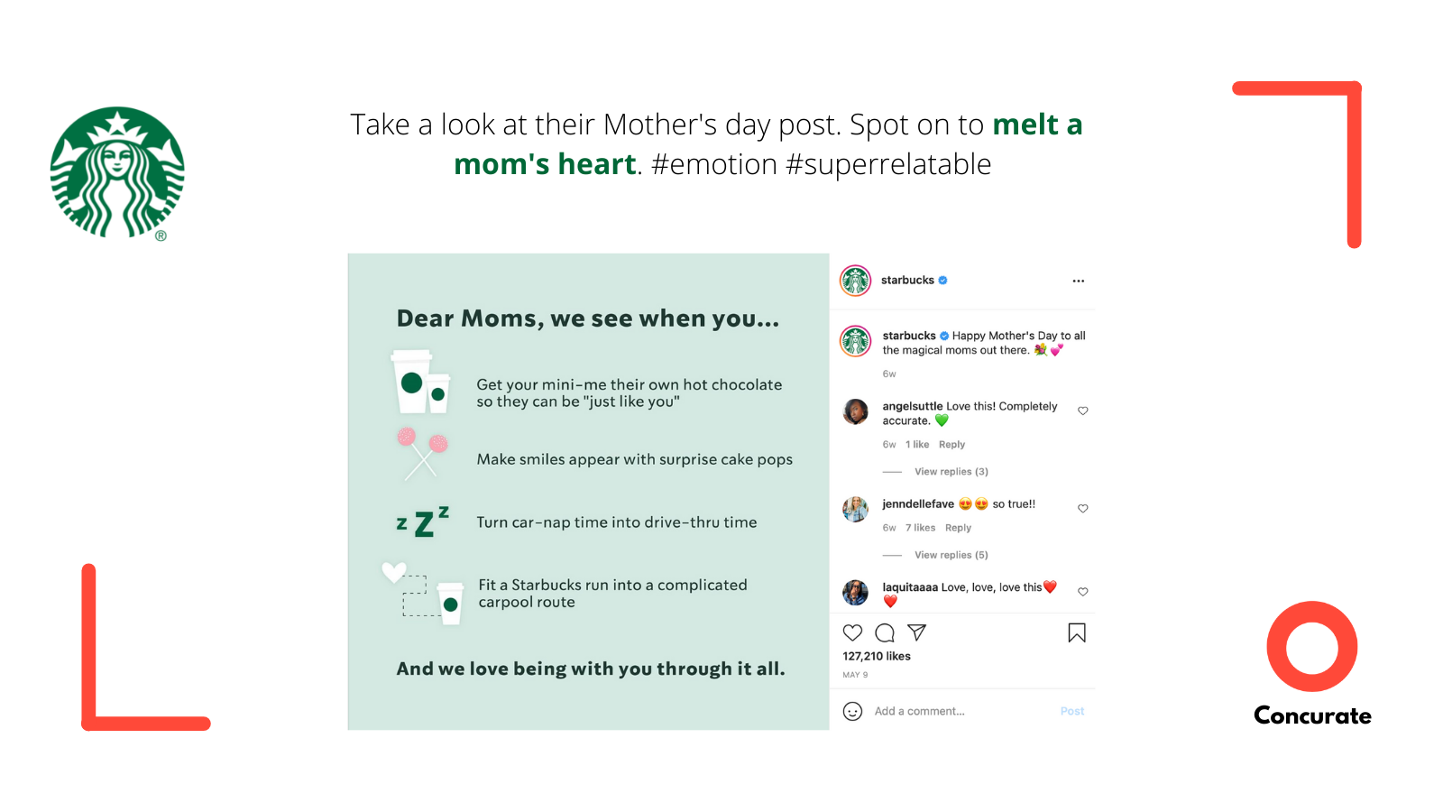The width and height of the screenshot is (1443, 812).
Task: Open starbucks profile from header username
Action: click(x=907, y=280)
